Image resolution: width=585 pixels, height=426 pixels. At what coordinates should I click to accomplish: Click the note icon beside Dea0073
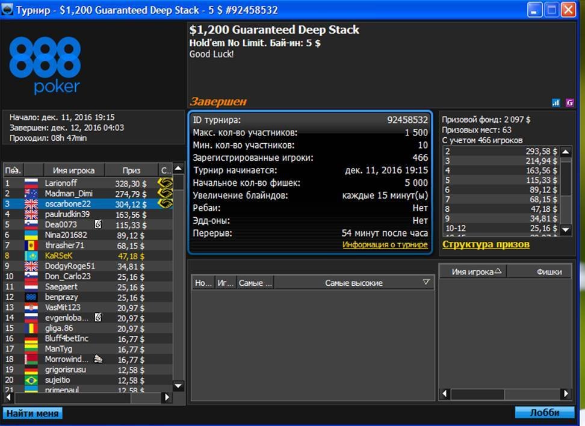point(98,225)
